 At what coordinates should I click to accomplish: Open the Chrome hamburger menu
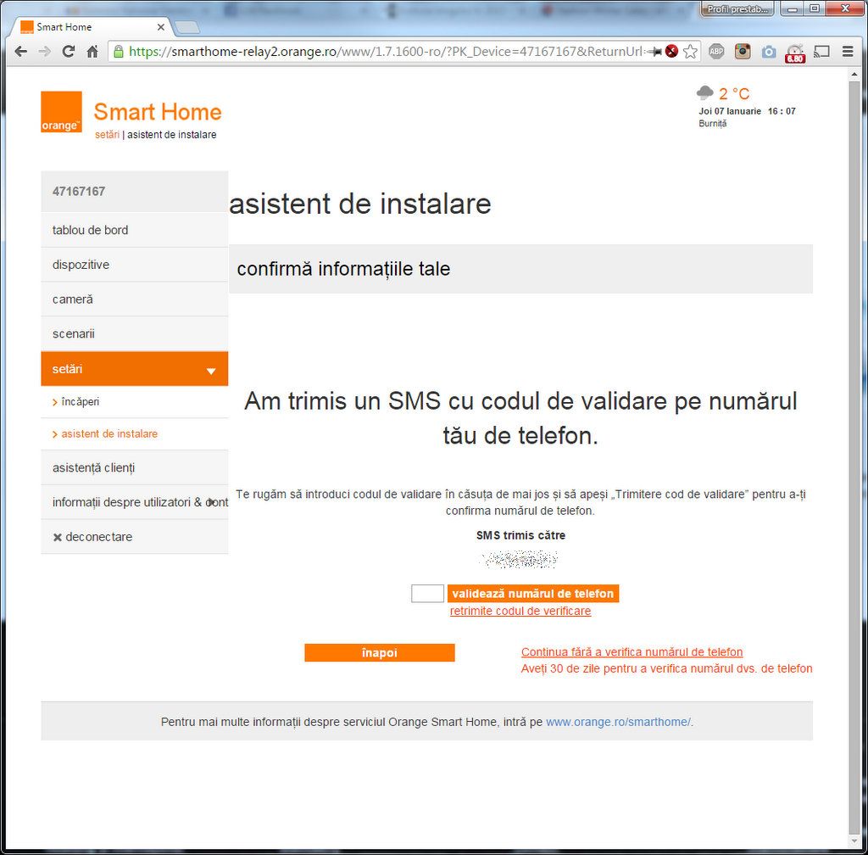(x=848, y=52)
